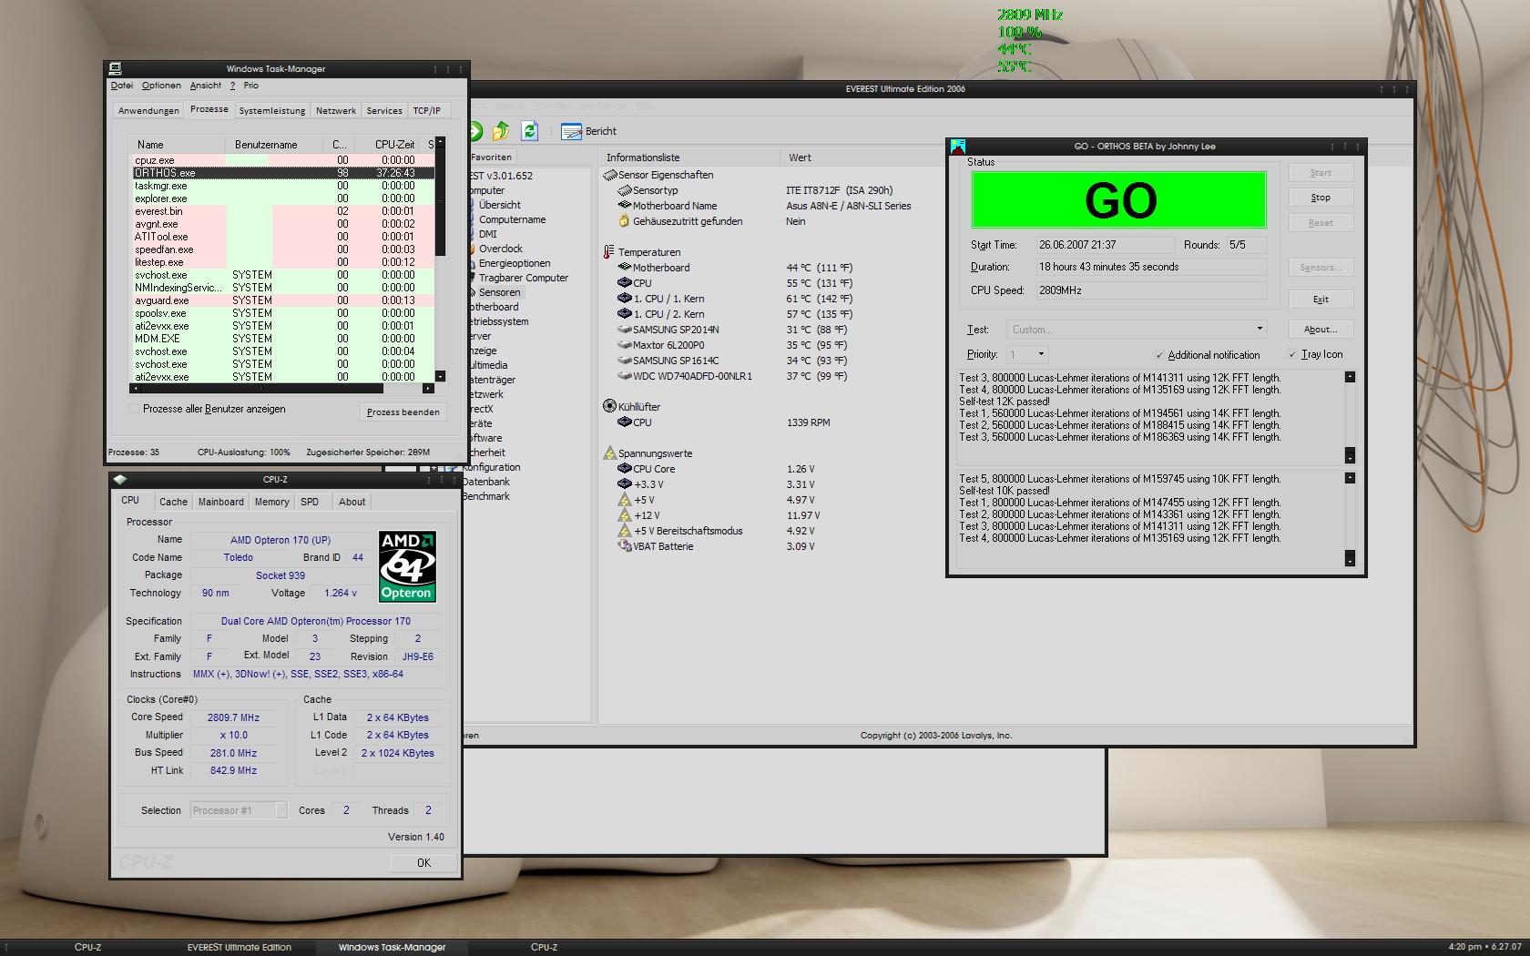This screenshot has width=1530, height=956.
Task: Click the Gehäusezutritt gefunden padlock icon
Action: (624, 220)
